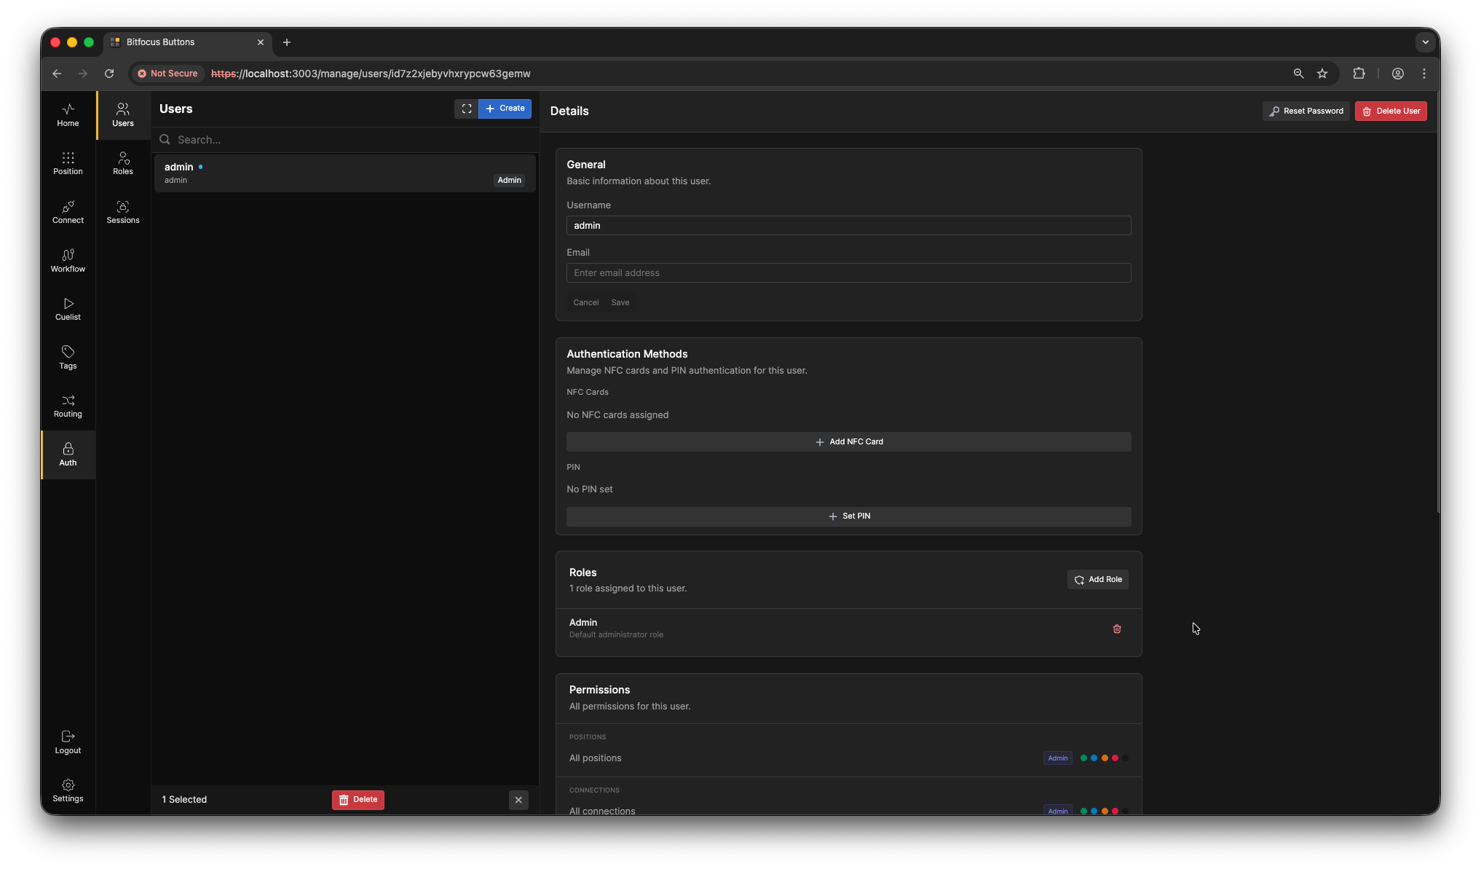The image size is (1481, 869).
Task: Click Admin tag on All positions
Action: pos(1057,758)
